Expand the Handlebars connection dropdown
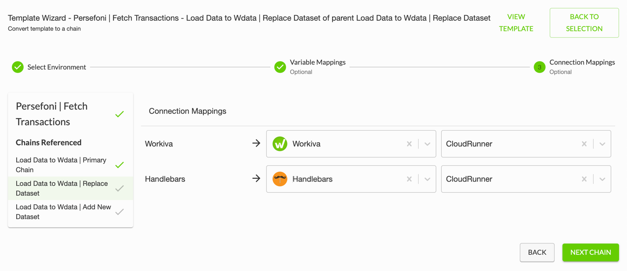Screen dimensions: 627x271 pos(427,179)
